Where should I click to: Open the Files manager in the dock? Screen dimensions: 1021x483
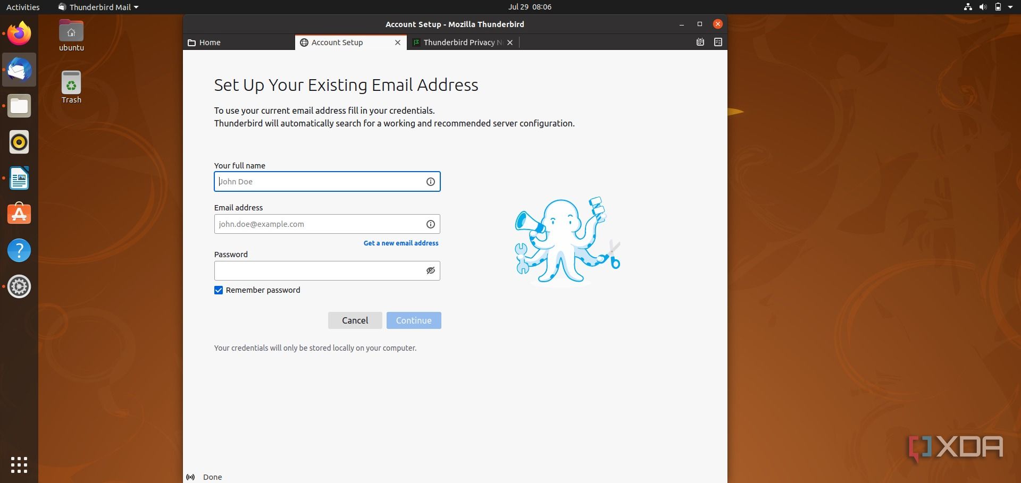[x=19, y=106]
